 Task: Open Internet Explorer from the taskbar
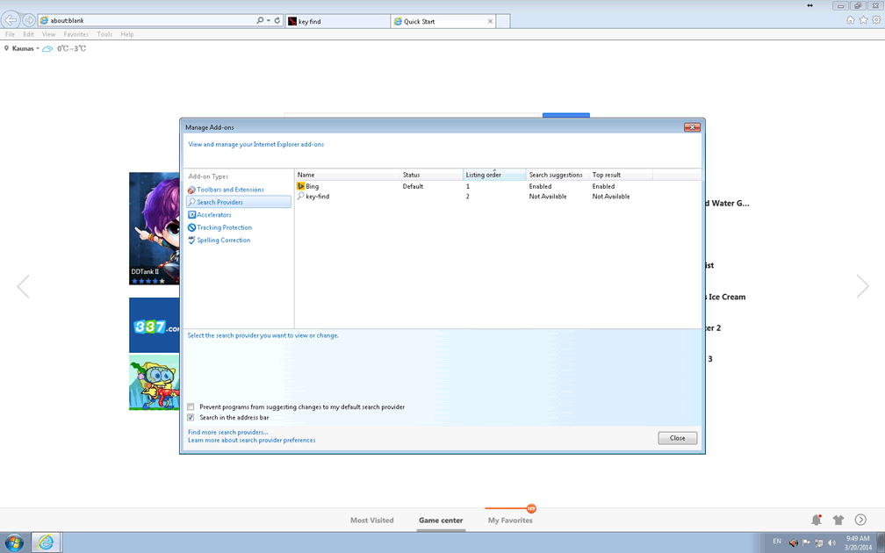point(46,542)
